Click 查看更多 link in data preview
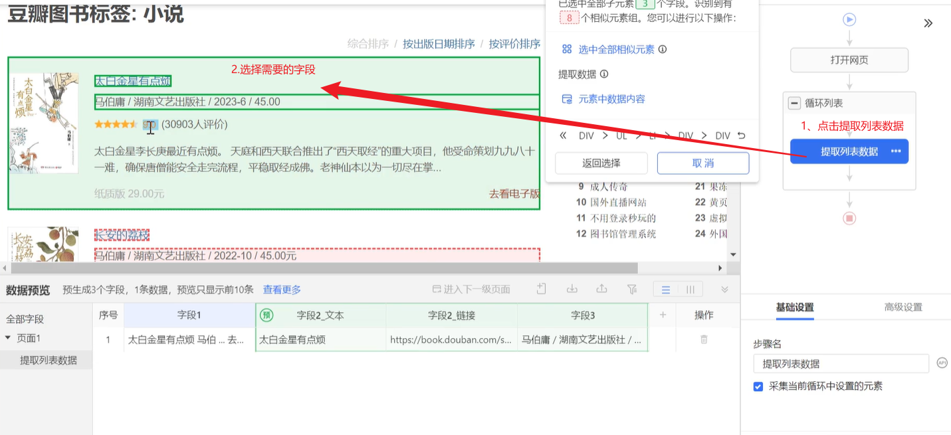951x435 pixels. [282, 290]
